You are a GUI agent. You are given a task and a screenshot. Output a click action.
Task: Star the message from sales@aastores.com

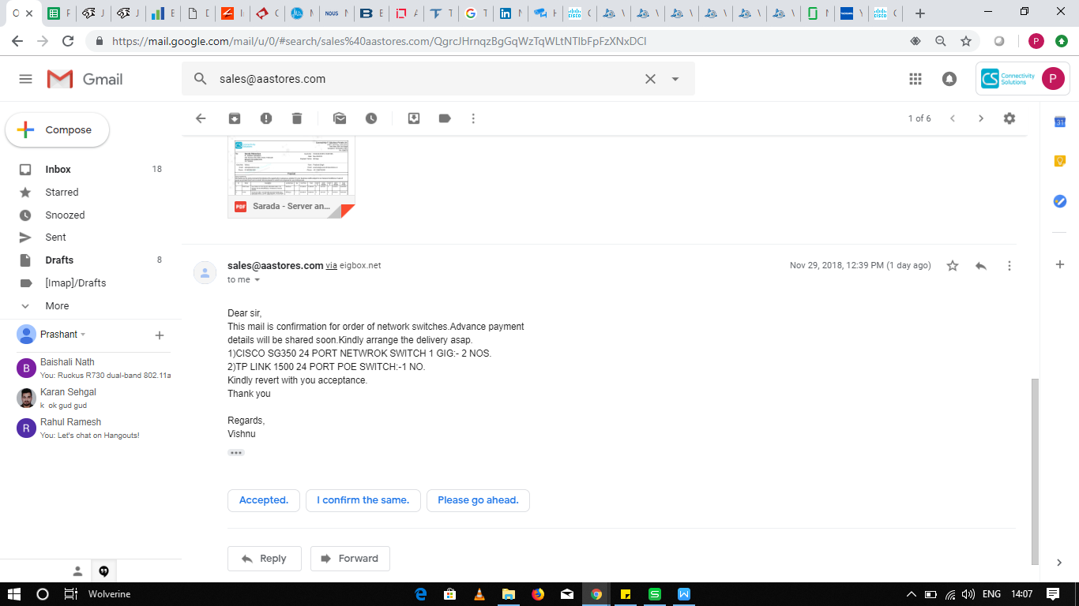[x=953, y=266]
